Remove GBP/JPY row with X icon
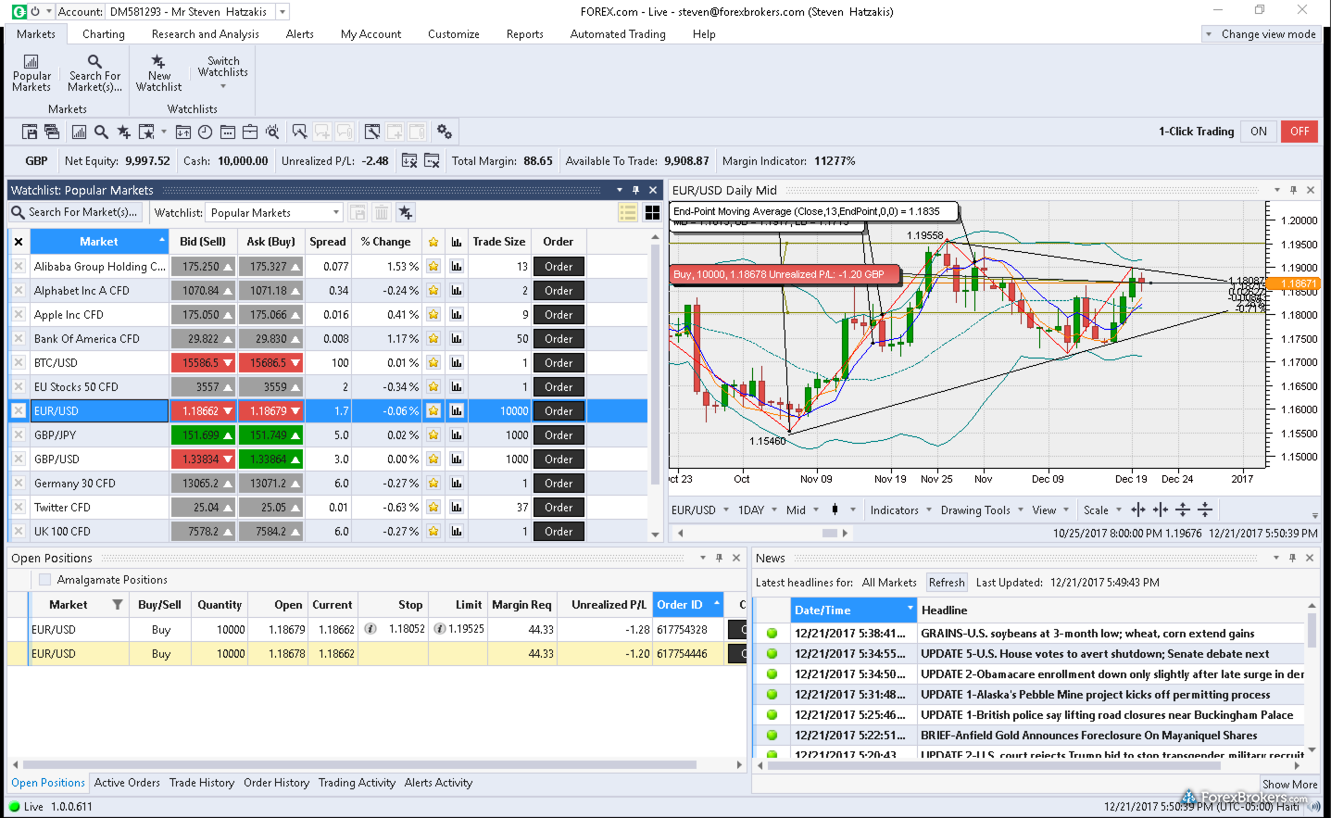Image resolution: width=1331 pixels, height=818 pixels. coord(19,435)
